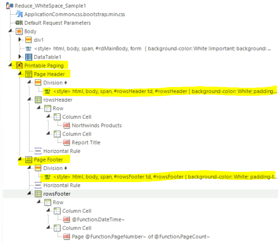Select the Body label
The height and width of the screenshot is (244, 278).
tap(30, 32)
